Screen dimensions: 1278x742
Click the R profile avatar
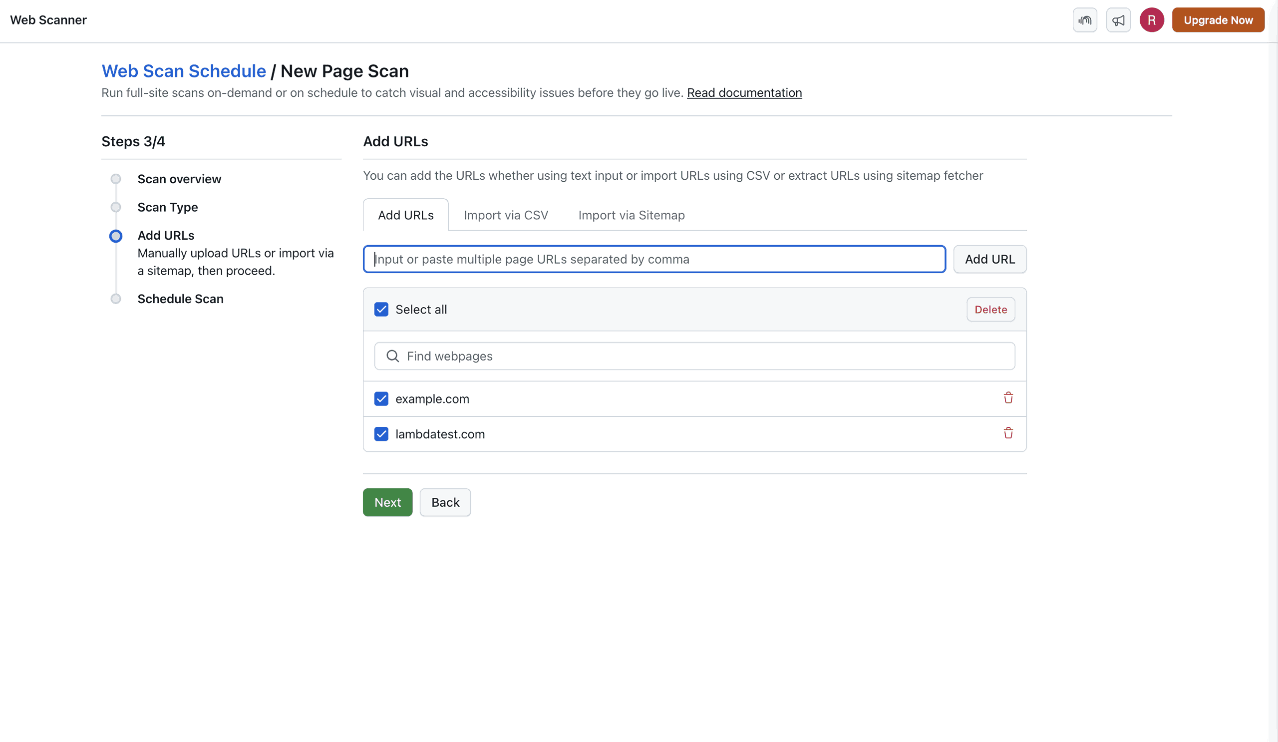pyautogui.click(x=1152, y=20)
